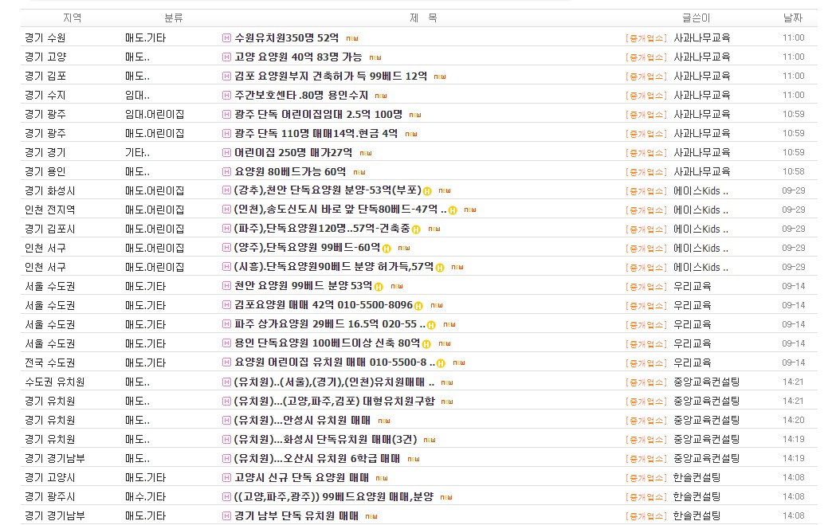Open post (인천),송도신도시 바로 앞 단독80베드-47억
Viewport: 832px width, 525px height.
[x=340, y=210]
